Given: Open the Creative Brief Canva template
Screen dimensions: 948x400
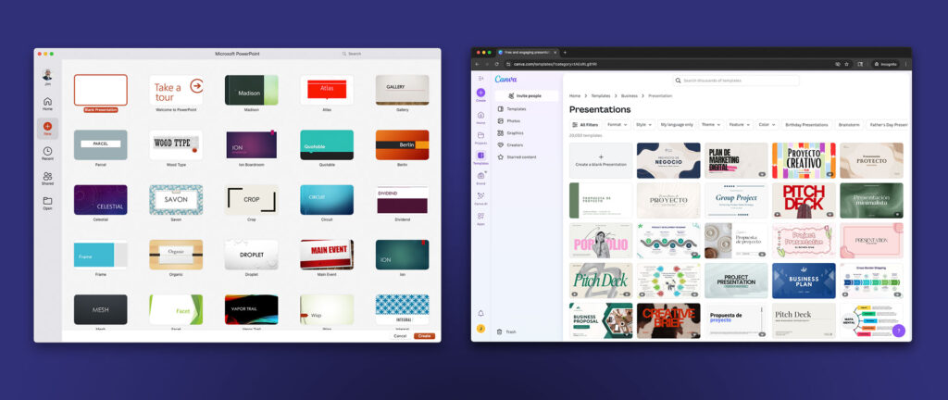Looking at the screenshot, I should [668, 320].
